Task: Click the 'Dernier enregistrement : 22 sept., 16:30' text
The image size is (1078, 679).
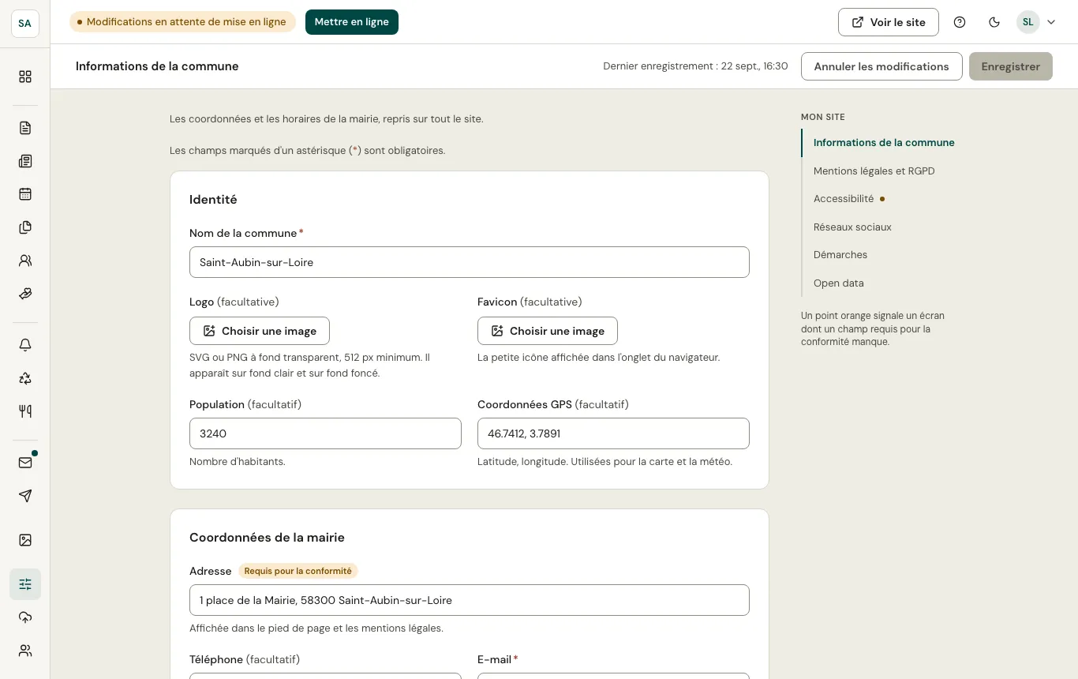Action: pos(695,66)
